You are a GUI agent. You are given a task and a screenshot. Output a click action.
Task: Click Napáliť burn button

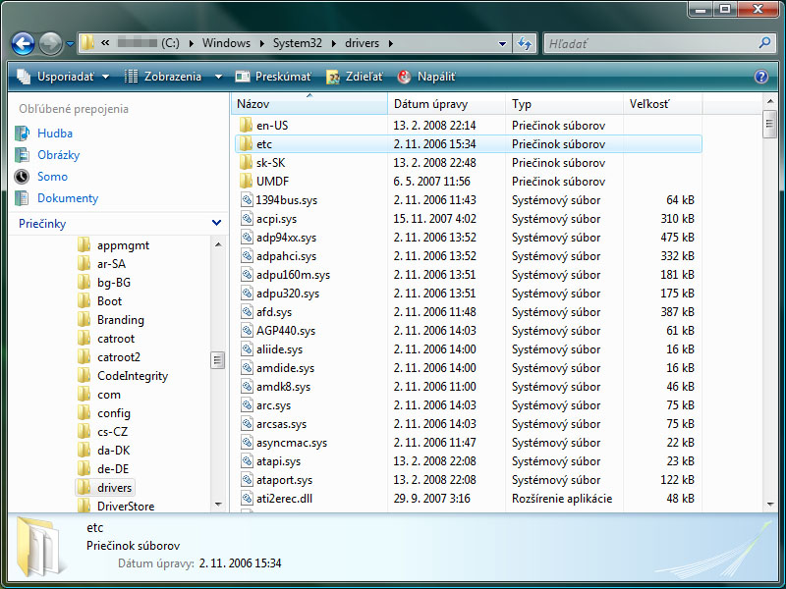[x=426, y=77]
